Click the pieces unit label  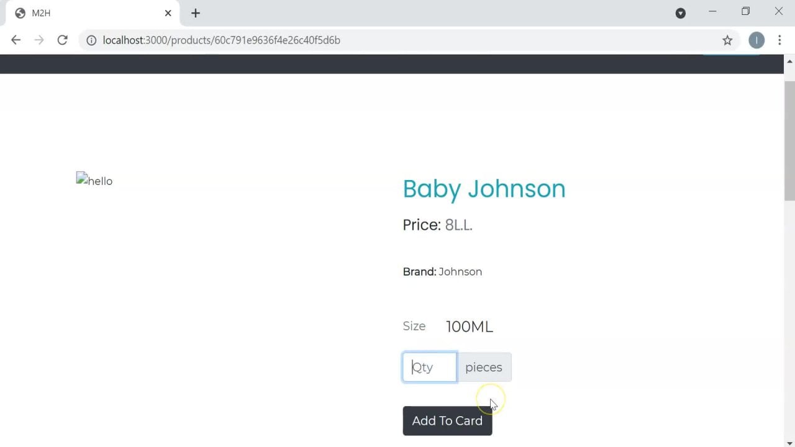[x=483, y=368]
